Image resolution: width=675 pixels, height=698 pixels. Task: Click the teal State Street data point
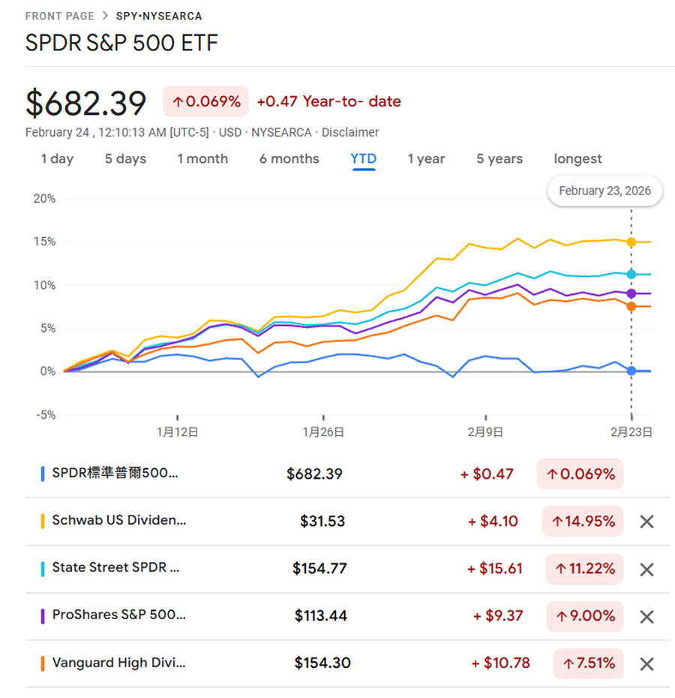coord(631,274)
